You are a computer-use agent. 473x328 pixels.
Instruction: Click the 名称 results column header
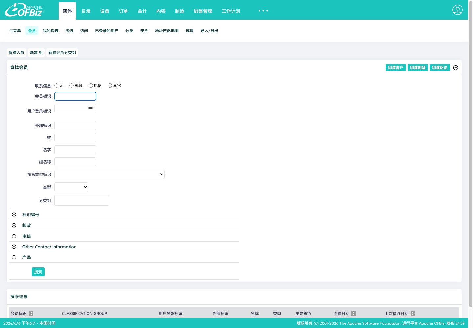255,314
